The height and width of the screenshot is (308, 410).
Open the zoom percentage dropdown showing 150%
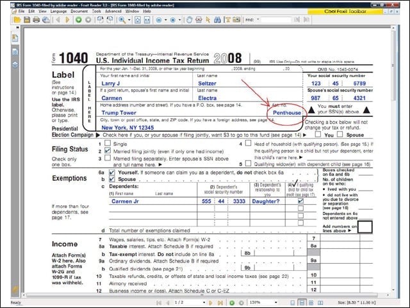[276, 302]
